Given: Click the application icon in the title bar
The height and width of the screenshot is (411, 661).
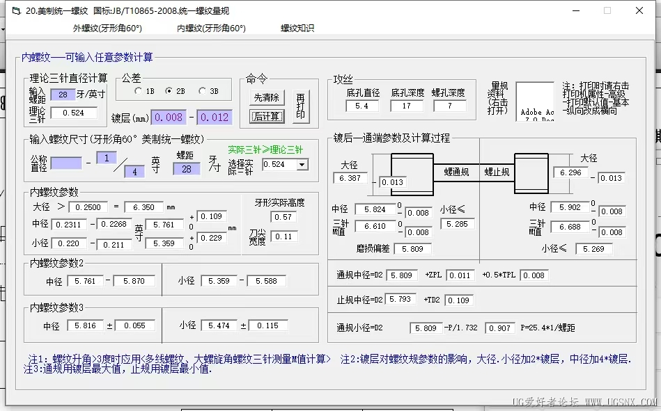Looking at the screenshot, I should 16,11.
